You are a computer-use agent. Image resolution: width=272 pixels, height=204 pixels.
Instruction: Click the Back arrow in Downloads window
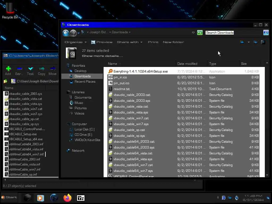point(66,33)
